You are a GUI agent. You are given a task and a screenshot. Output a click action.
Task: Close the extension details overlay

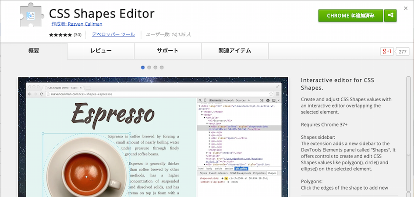tap(406, 8)
